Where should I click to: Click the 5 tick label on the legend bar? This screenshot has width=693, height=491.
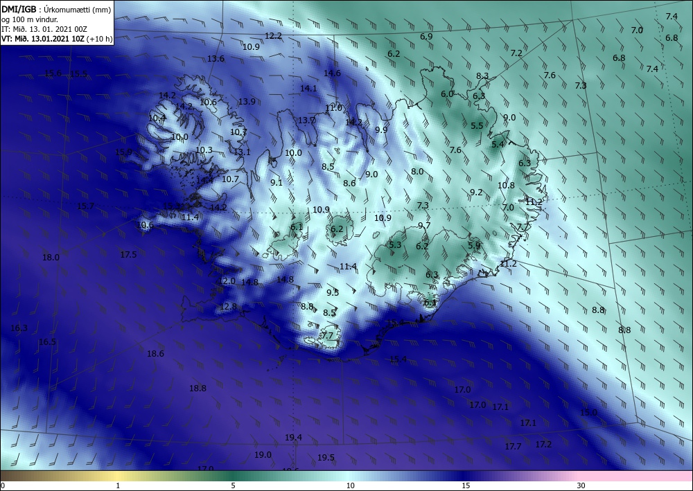(233, 485)
